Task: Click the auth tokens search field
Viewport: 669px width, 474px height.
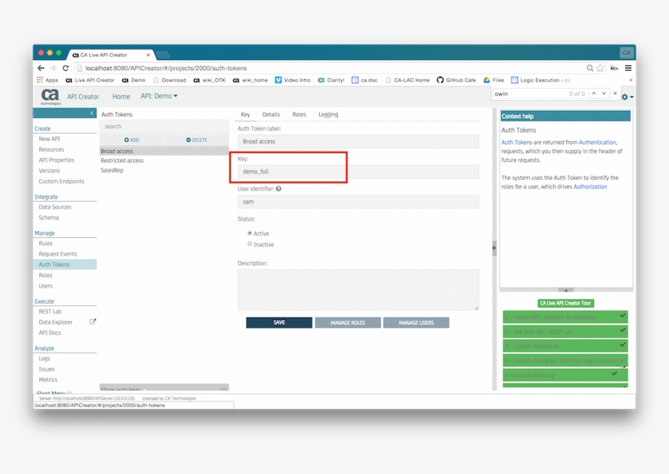Action: [164, 126]
